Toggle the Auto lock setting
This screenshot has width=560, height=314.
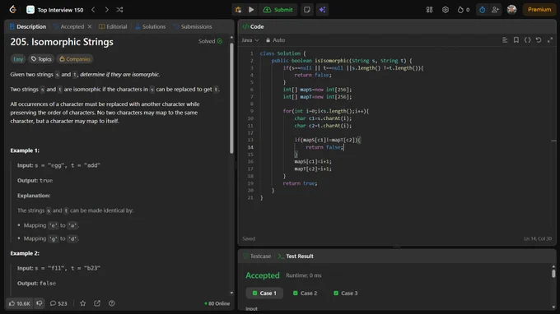(x=275, y=40)
